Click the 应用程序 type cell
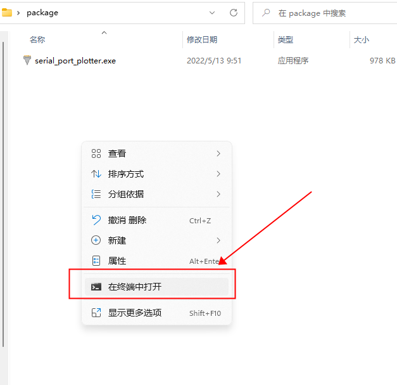This screenshot has height=385, width=397. coord(293,61)
